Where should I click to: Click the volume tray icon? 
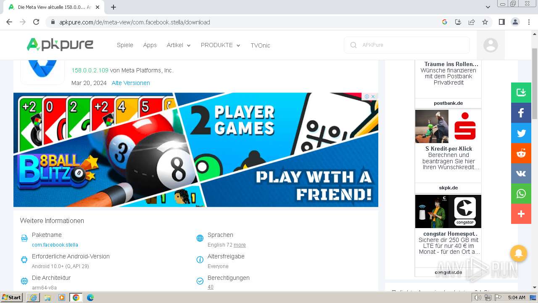pyautogui.click(x=478, y=298)
